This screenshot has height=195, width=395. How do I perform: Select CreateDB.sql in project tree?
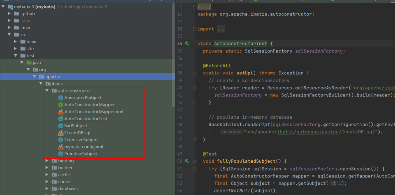point(77,133)
